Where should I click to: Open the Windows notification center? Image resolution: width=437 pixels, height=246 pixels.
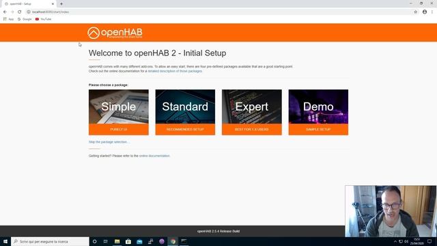(x=429, y=241)
